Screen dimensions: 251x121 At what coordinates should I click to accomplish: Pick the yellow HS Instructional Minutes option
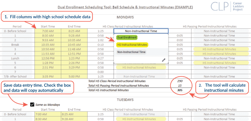(132, 45)
